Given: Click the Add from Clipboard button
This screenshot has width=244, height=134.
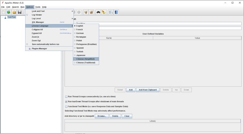Looking at the screenshot, I should point(147,90).
